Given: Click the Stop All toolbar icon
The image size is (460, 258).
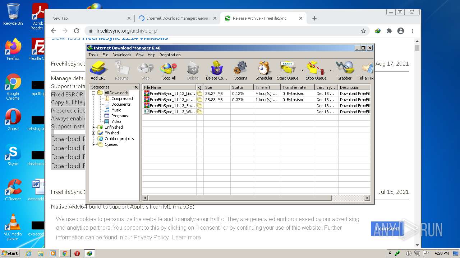Looking at the screenshot, I should (x=169, y=70).
